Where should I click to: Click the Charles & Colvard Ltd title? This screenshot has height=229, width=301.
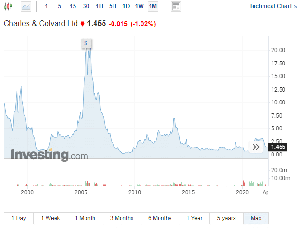(x=41, y=24)
